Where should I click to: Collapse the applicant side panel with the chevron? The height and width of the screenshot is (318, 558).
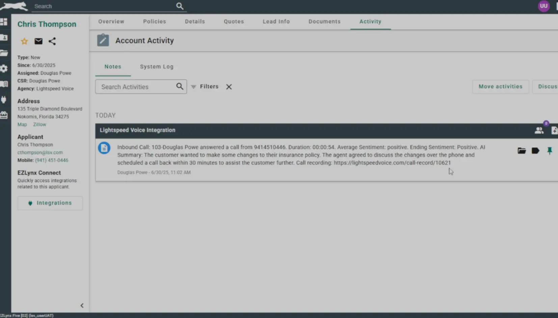pyautogui.click(x=82, y=305)
